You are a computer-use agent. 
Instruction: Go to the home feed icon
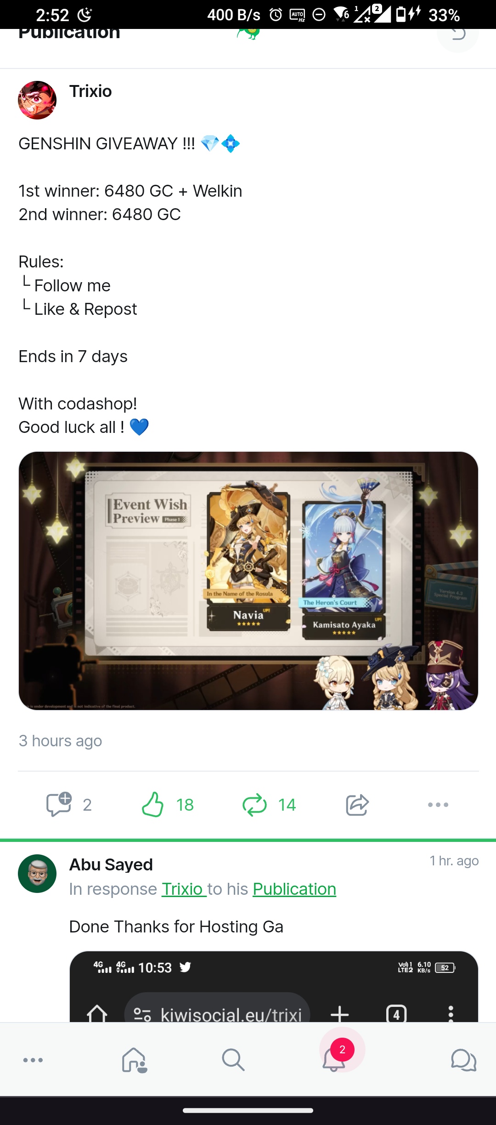134,1060
